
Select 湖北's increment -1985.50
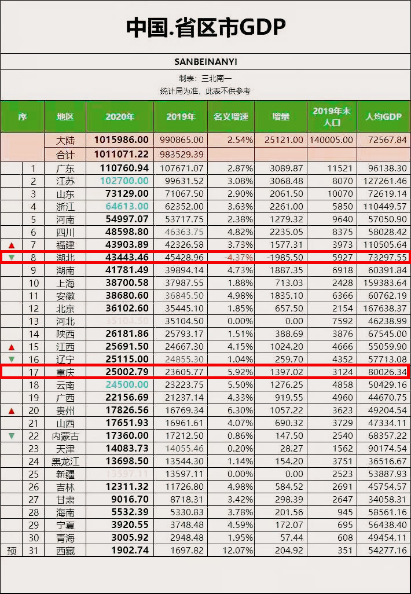[285, 258]
